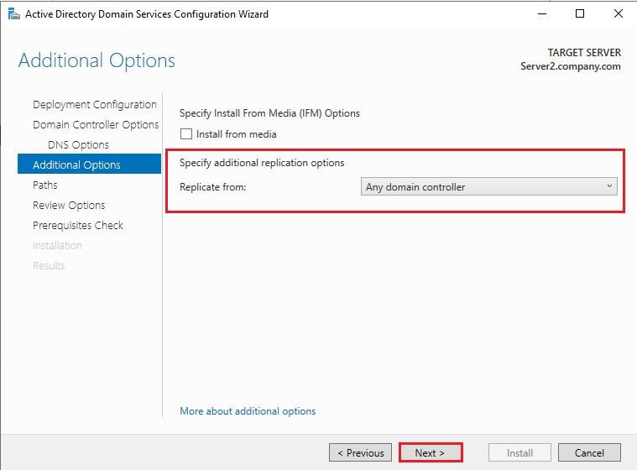
Task: Maximize the Configuration Wizard window
Action: [x=580, y=14]
